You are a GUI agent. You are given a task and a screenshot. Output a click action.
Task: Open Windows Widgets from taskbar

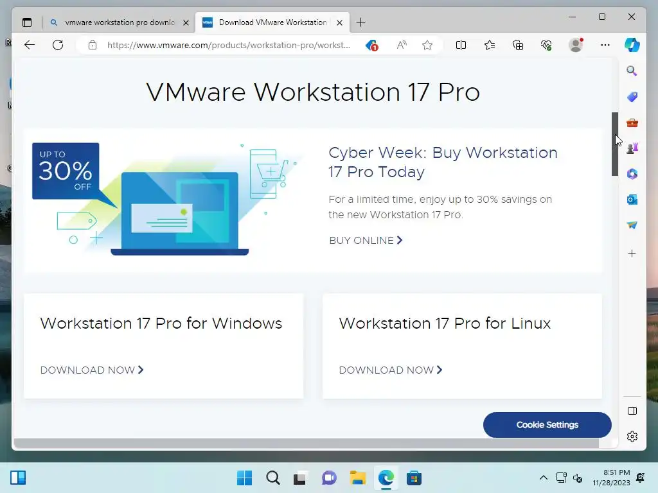[x=18, y=478]
